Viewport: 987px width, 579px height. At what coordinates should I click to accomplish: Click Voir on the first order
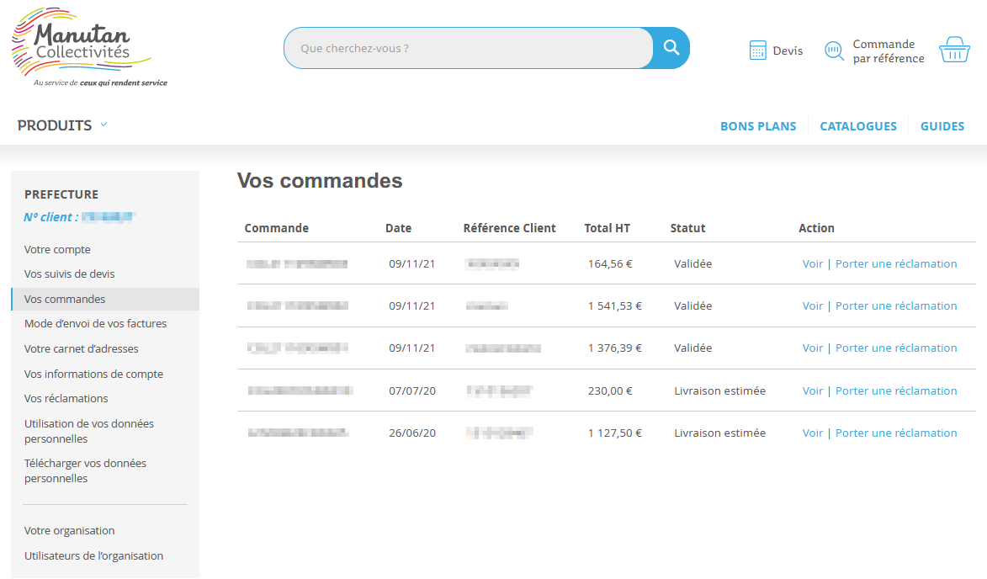(x=812, y=263)
